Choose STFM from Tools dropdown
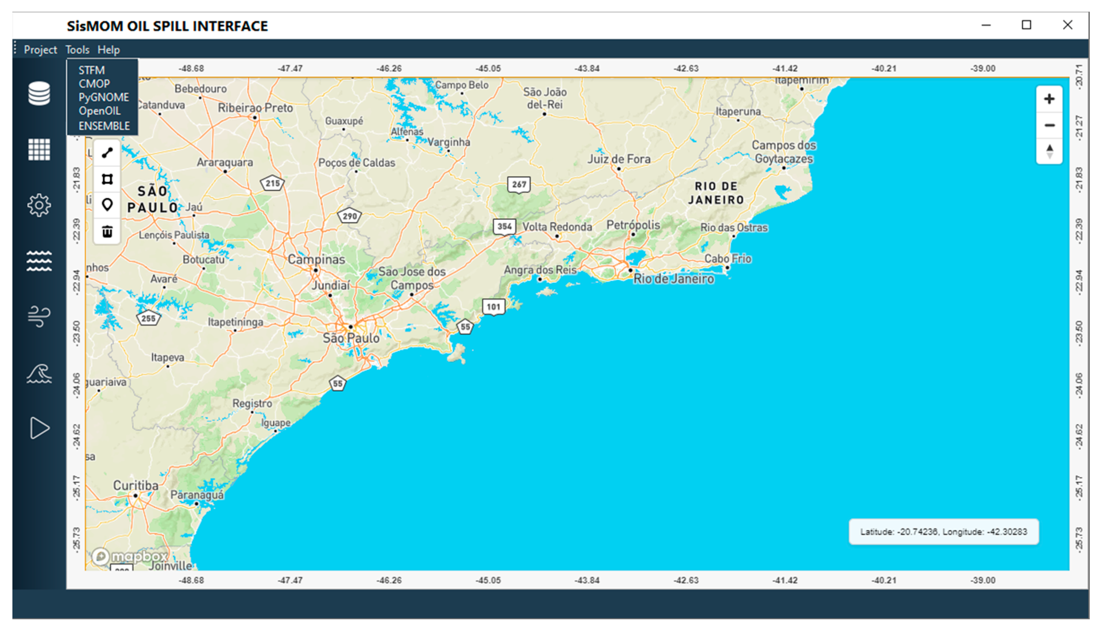1101x631 pixels. point(92,70)
